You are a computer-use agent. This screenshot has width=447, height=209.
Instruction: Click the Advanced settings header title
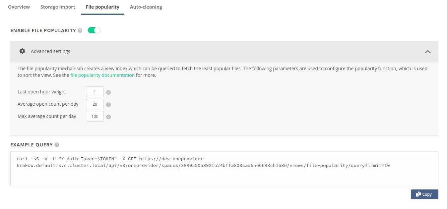50,51
